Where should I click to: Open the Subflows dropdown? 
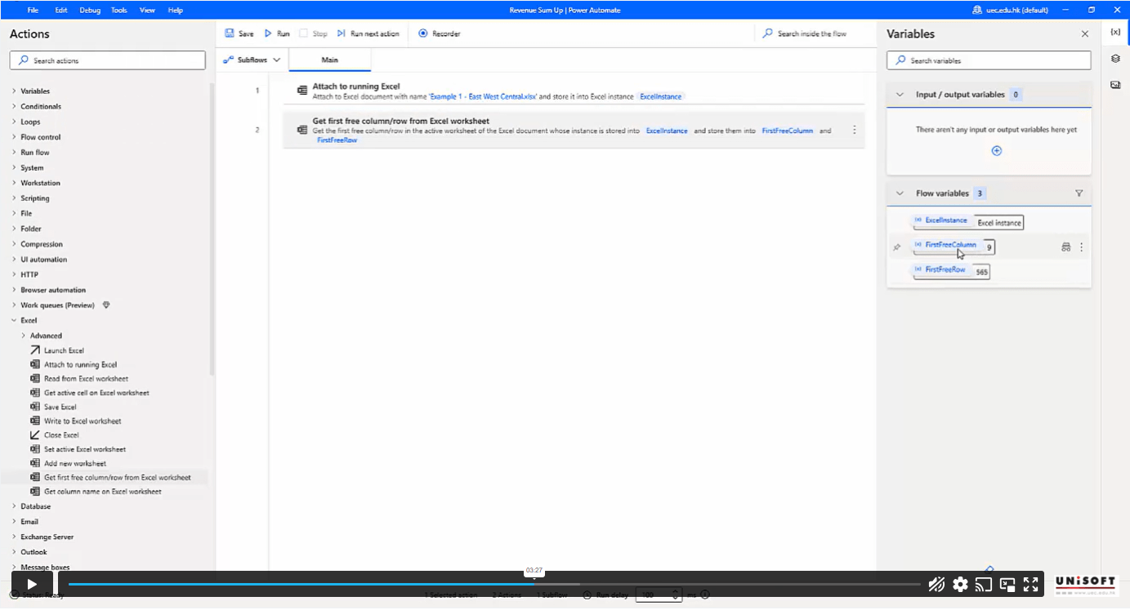click(x=252, y=60)
